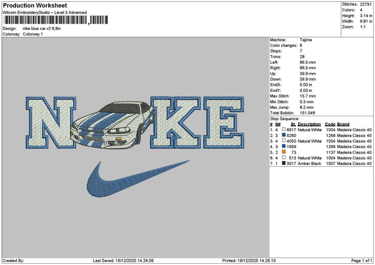Select the blue swatch beside stitch count 1959
The height and width of the screenshot is (265, 375).
pyautogui.click(x=284, y=146)
